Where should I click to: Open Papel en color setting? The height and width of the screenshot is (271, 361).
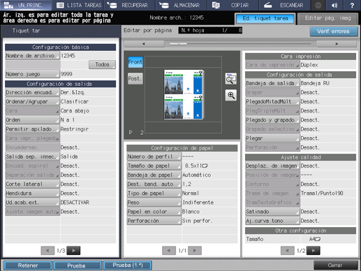(154, 212)
